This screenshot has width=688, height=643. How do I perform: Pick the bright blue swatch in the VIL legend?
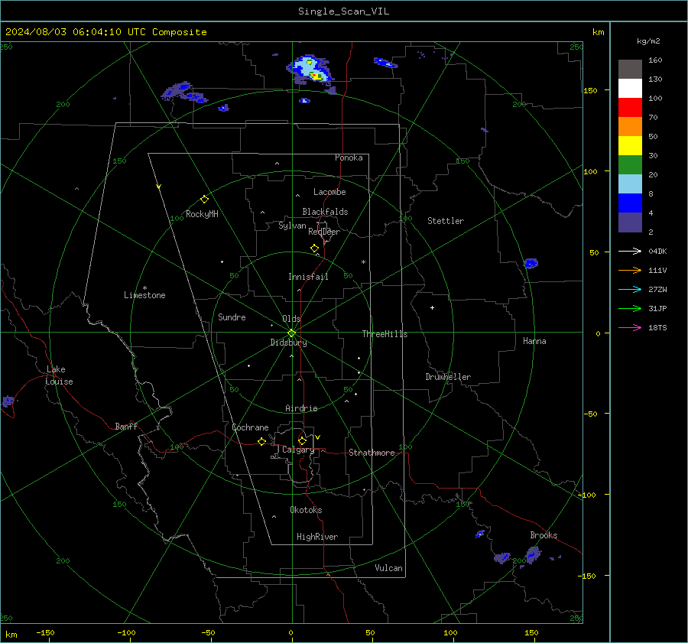click(630, 203)
